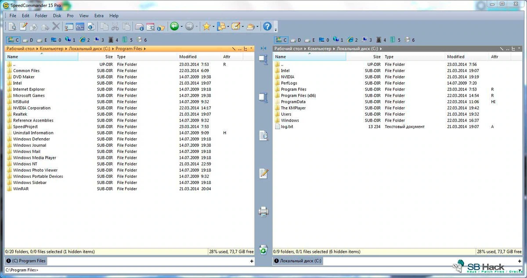The height and width of the screenshot is (278, 527).
Task: Select Uninstall Information folder
Action: pos(33,133)
